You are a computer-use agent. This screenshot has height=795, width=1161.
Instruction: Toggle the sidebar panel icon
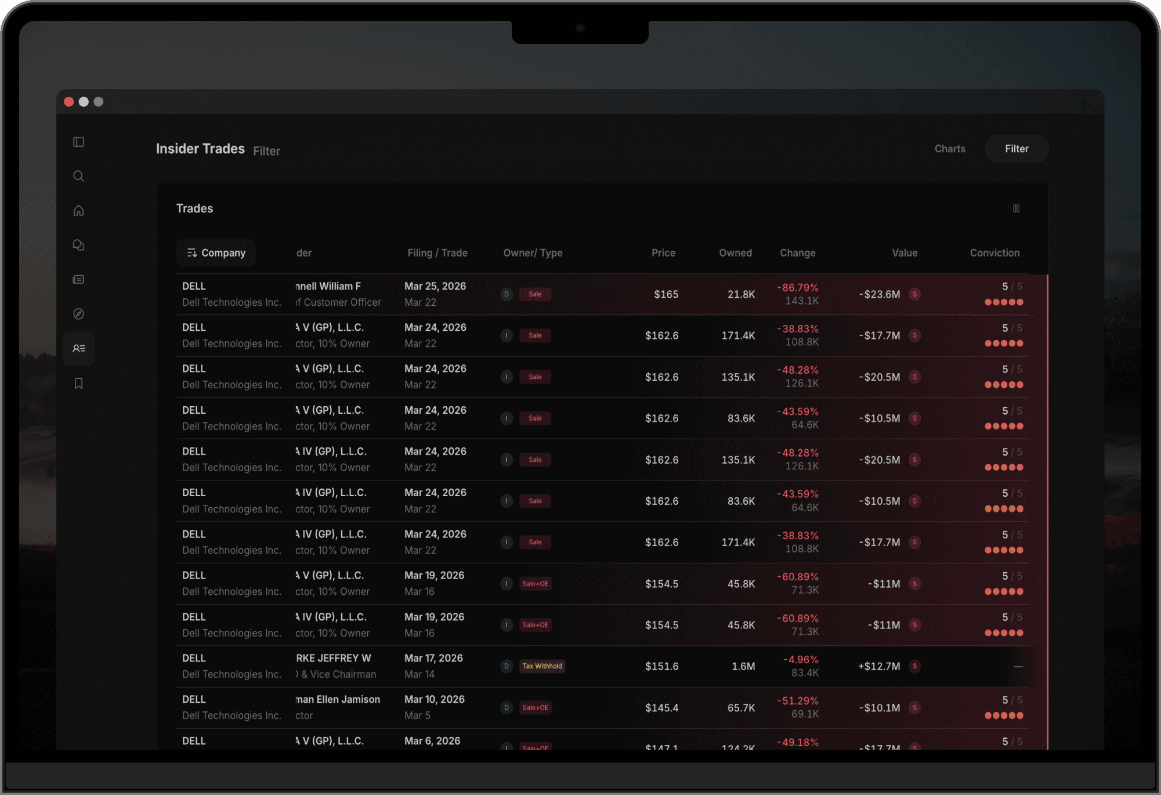79,142
